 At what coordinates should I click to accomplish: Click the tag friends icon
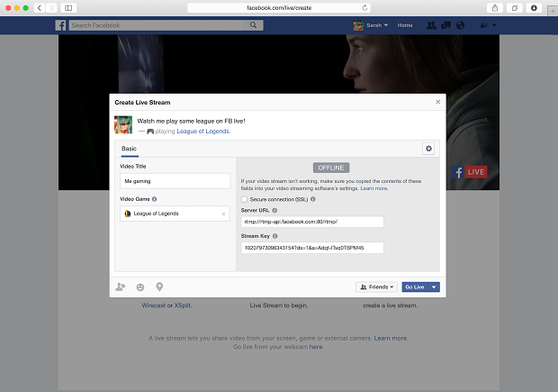[121, 287]
